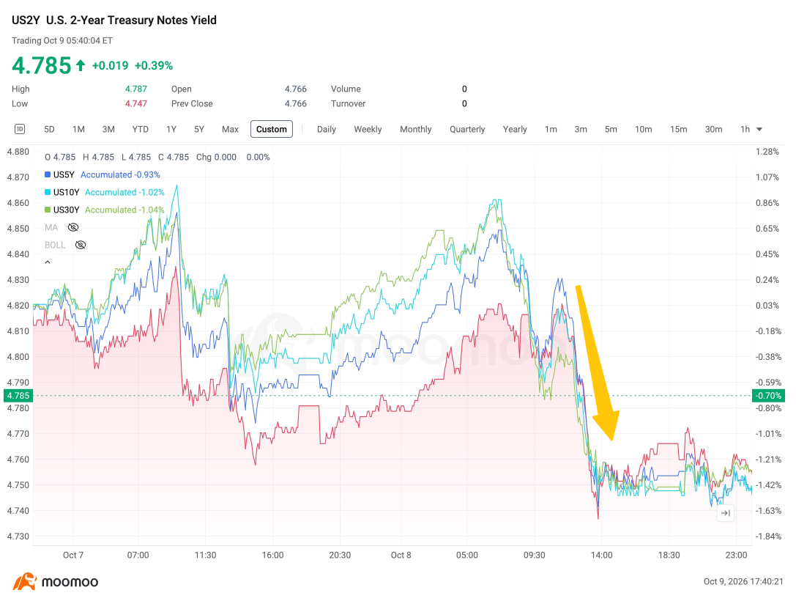Select the 5D time range tab
796x601 pixels.
point(49,129)
